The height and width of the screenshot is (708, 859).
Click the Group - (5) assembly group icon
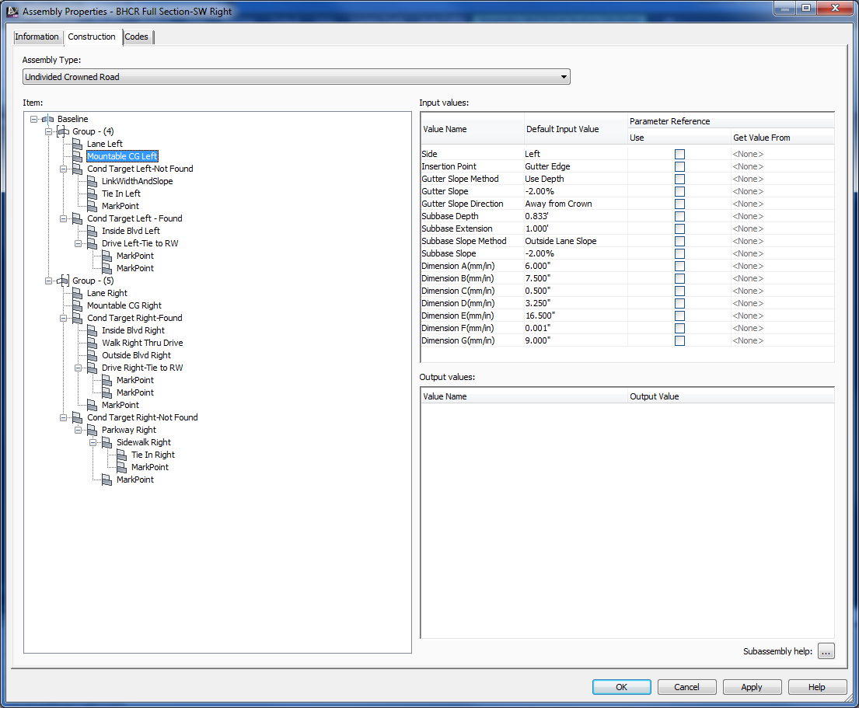(x=63, y=281)
